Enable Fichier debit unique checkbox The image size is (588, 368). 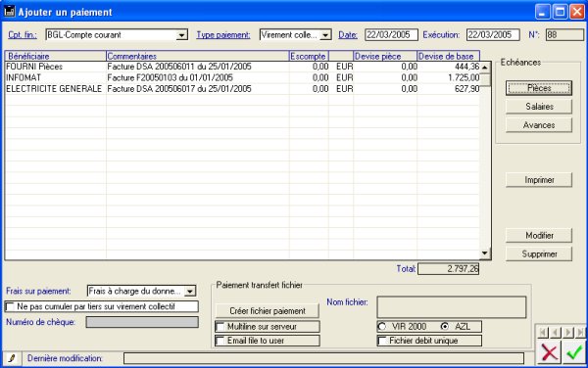coord(382,341)
